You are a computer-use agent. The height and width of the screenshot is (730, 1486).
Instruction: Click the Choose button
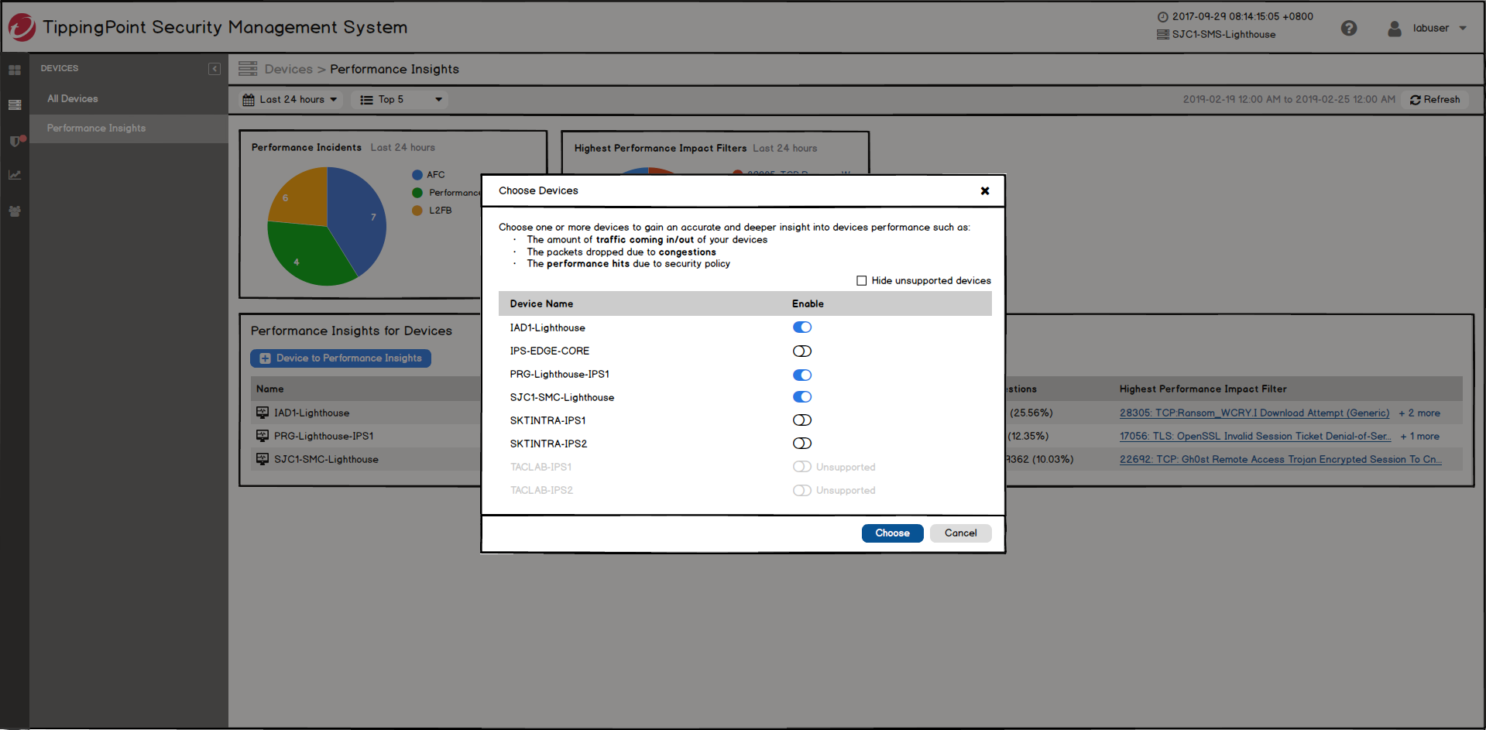coord(892,533)
